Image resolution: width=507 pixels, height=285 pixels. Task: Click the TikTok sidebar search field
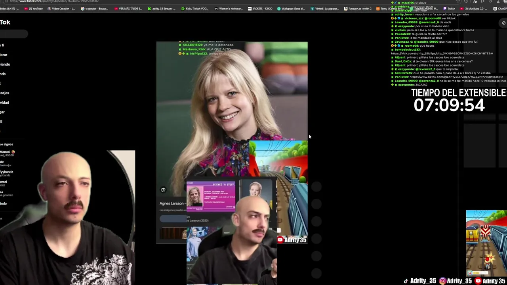[x=14, y=34]
